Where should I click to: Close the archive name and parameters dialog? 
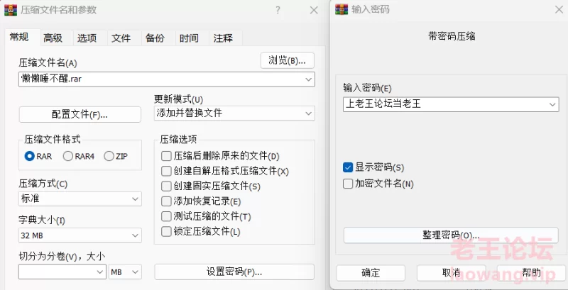tap(313, 10)
